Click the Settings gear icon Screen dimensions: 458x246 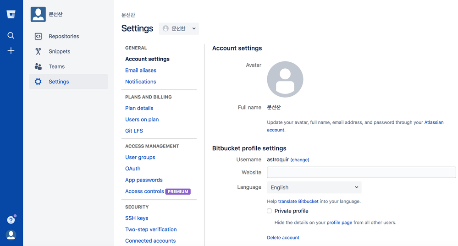coord(38,82)
